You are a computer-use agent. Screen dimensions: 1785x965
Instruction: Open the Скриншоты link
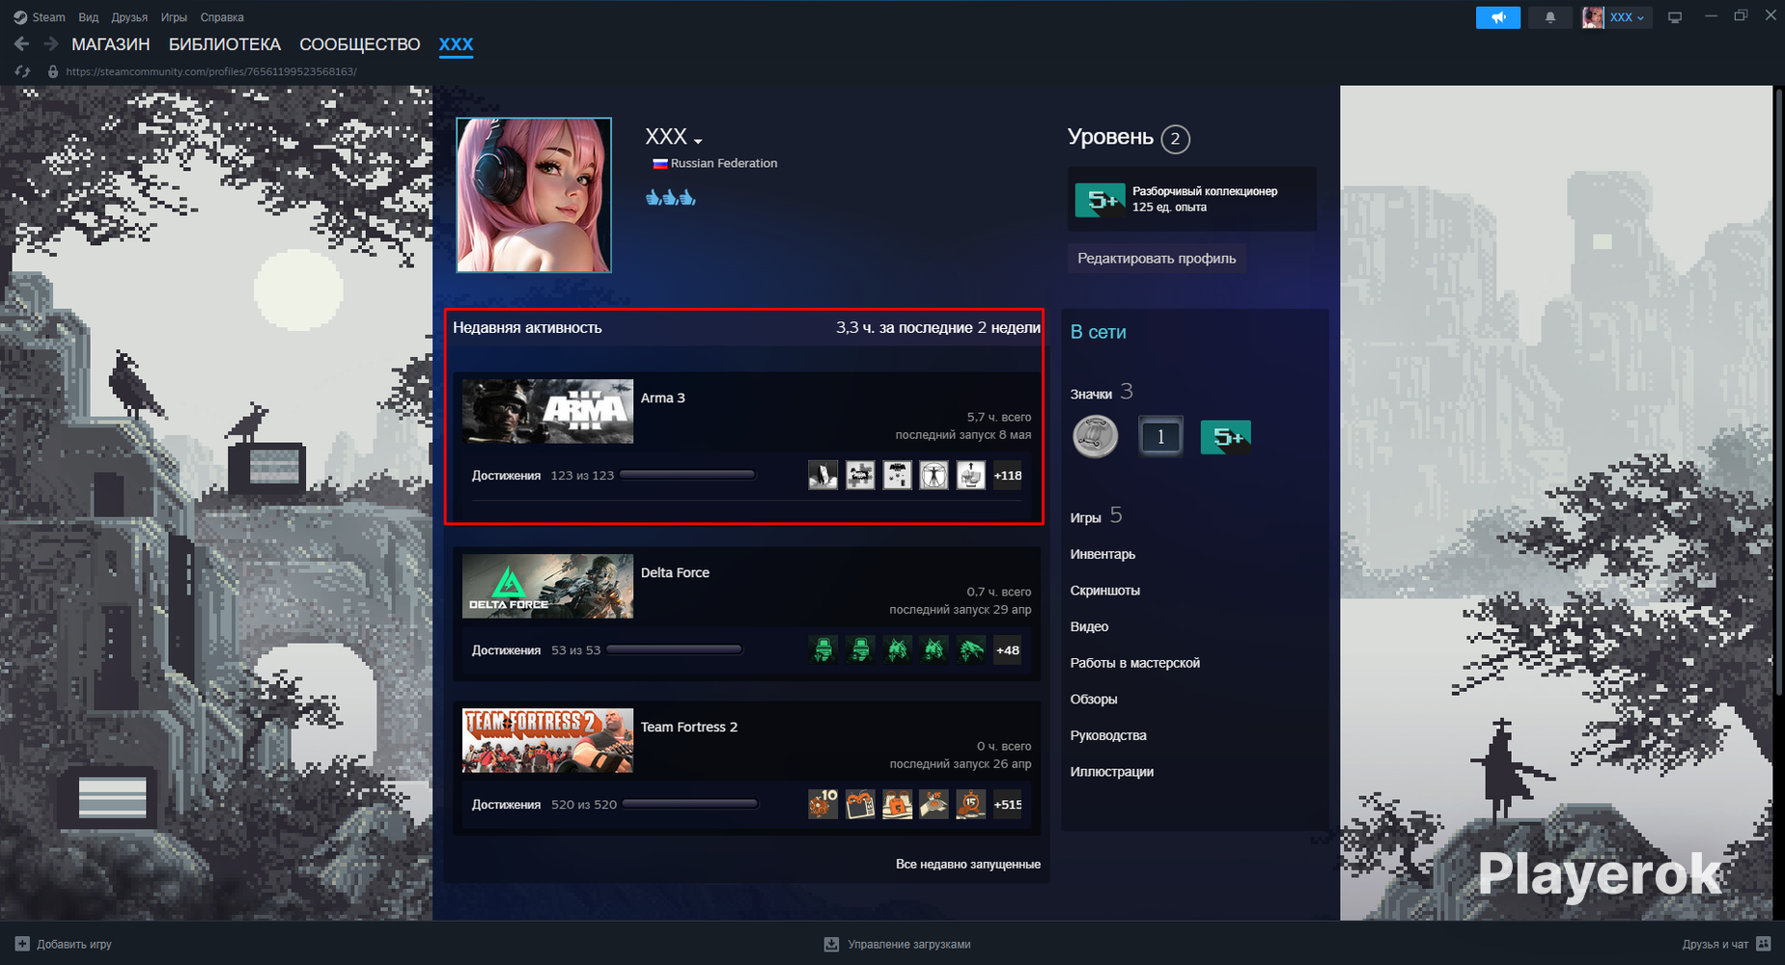point(1105,591)
